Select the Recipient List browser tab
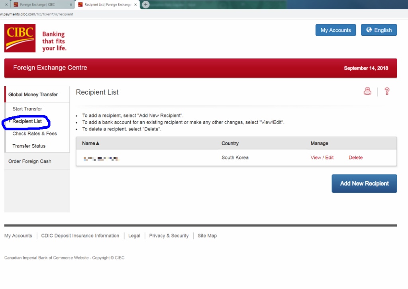The image size is (408, 289). pos(107,5)
